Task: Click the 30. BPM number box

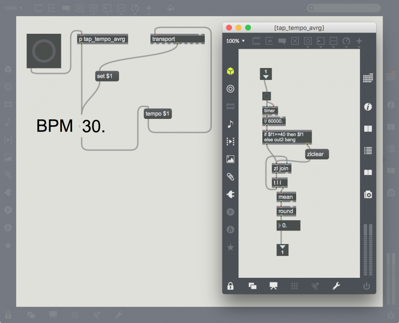Action: tap(93, 126)
